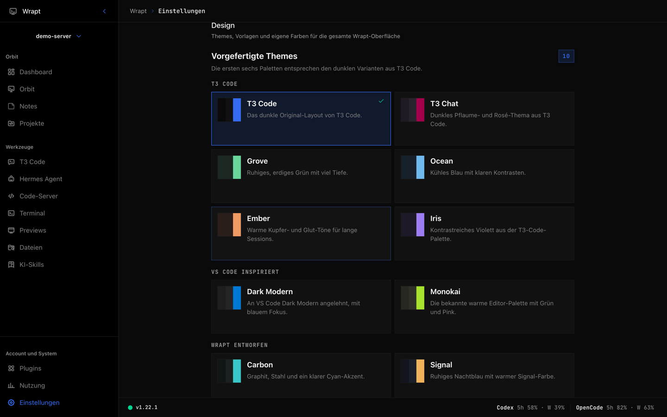Open the Dashboard page
The image size is (667, 417).
point(59,72)
